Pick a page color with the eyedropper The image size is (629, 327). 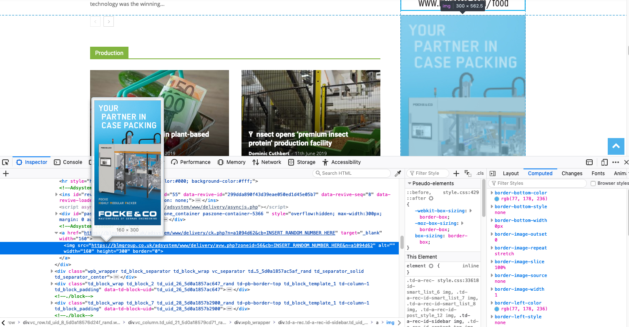pyautogui.click(x=398, y=173)
